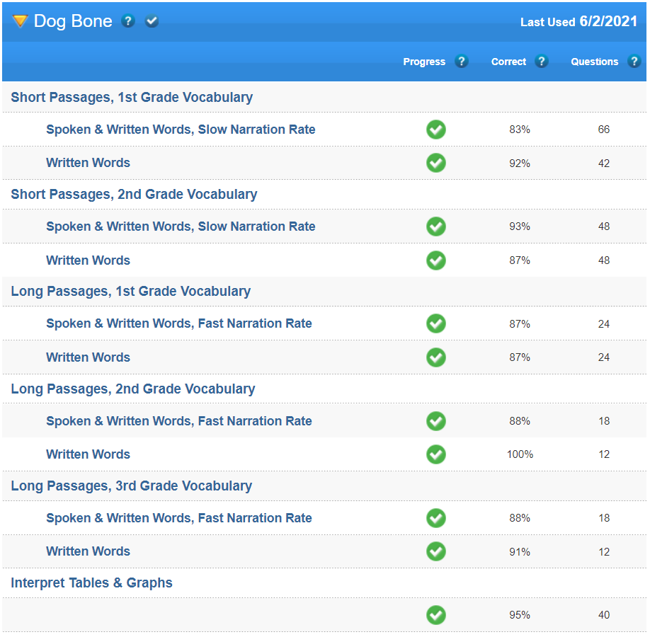Click Slow Narration Rate link with 93% correct
The height and width of the screenshot is (637, 650).
(181, 226)
